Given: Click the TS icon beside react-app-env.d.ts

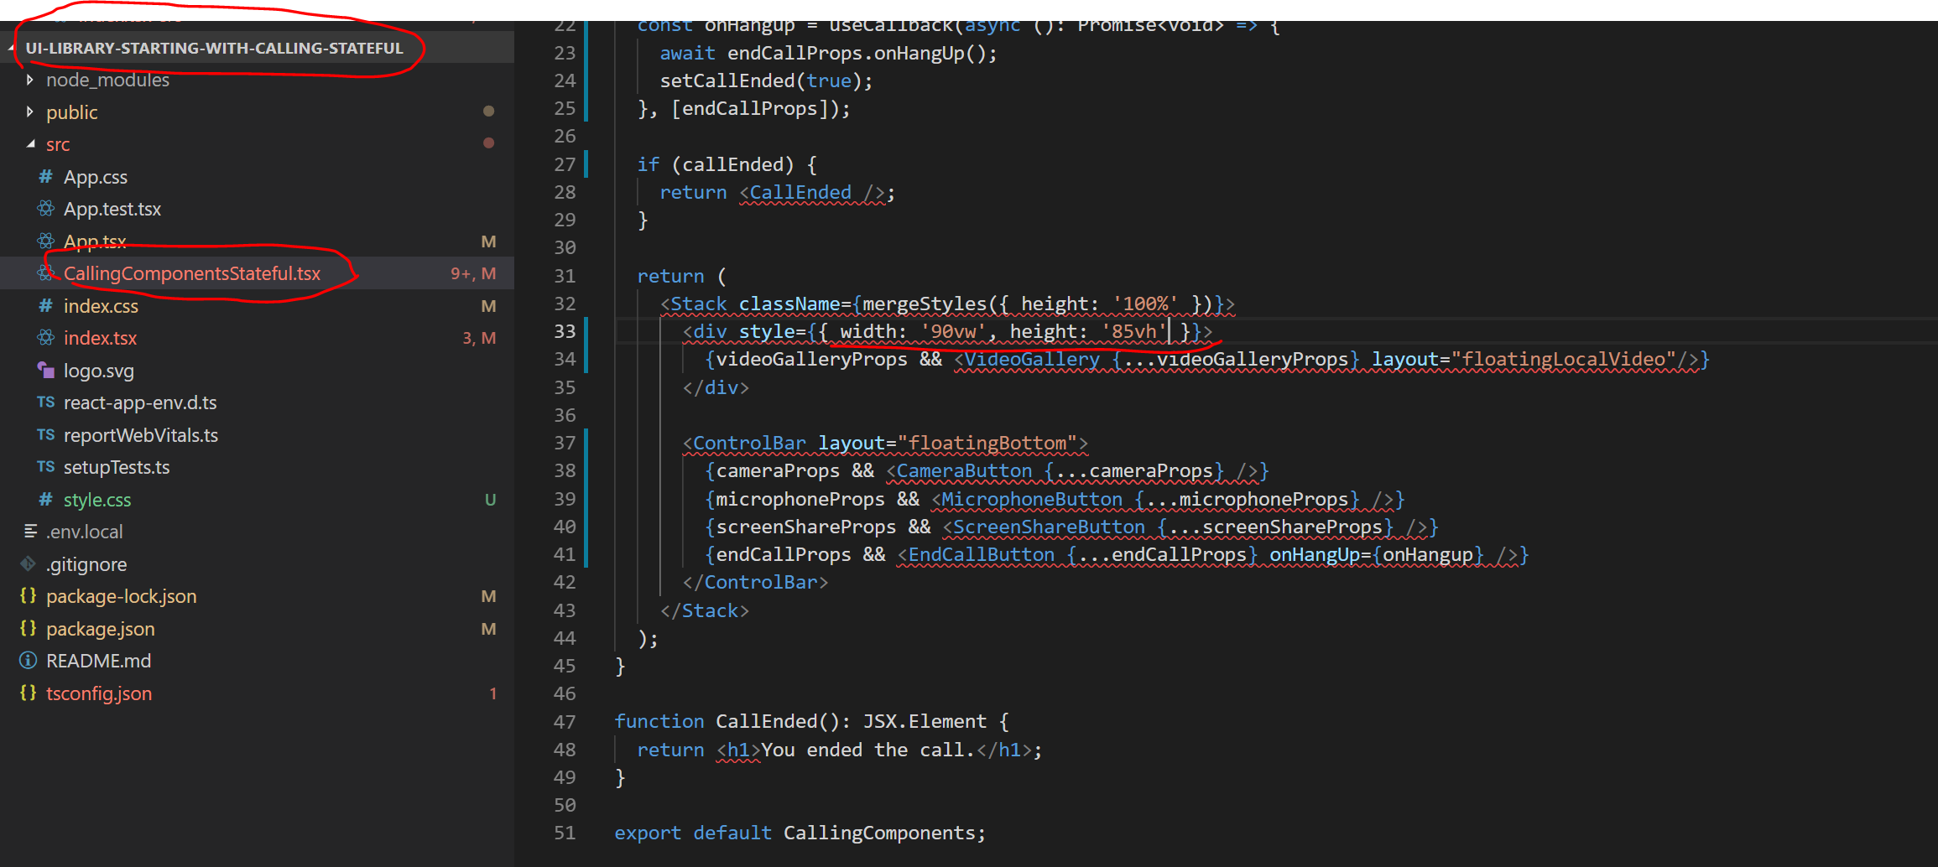Looking at the screenshot, I should coord(46,402).
